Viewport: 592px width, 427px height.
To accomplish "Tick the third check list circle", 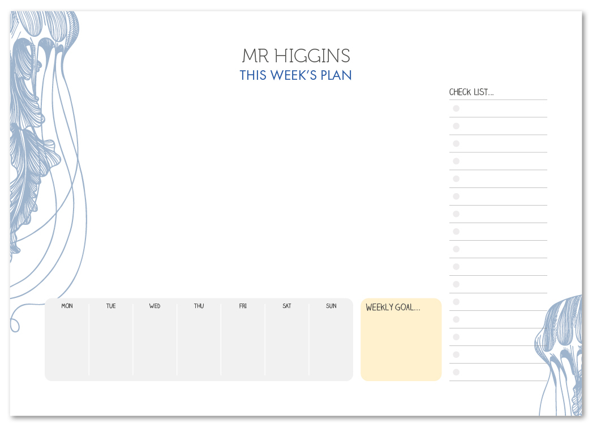I will click(x=456, y=144).
